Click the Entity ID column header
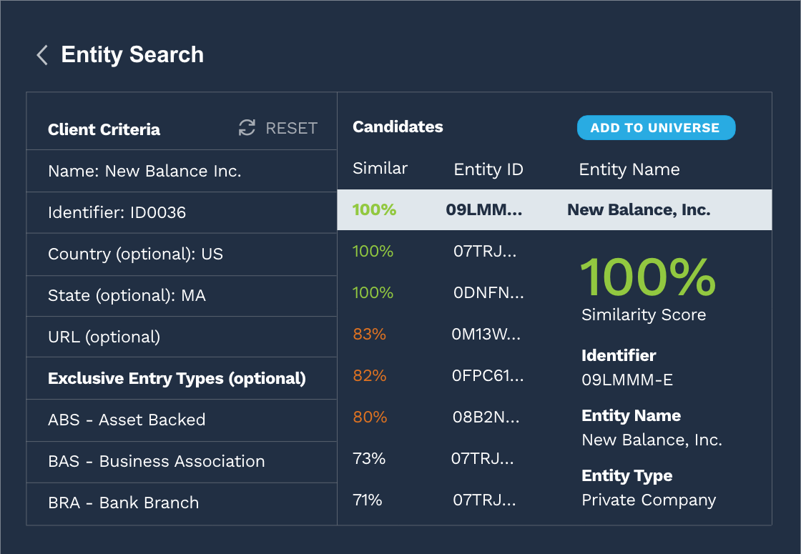This screenshot has height=554, width=801. (x=488, y=169)
